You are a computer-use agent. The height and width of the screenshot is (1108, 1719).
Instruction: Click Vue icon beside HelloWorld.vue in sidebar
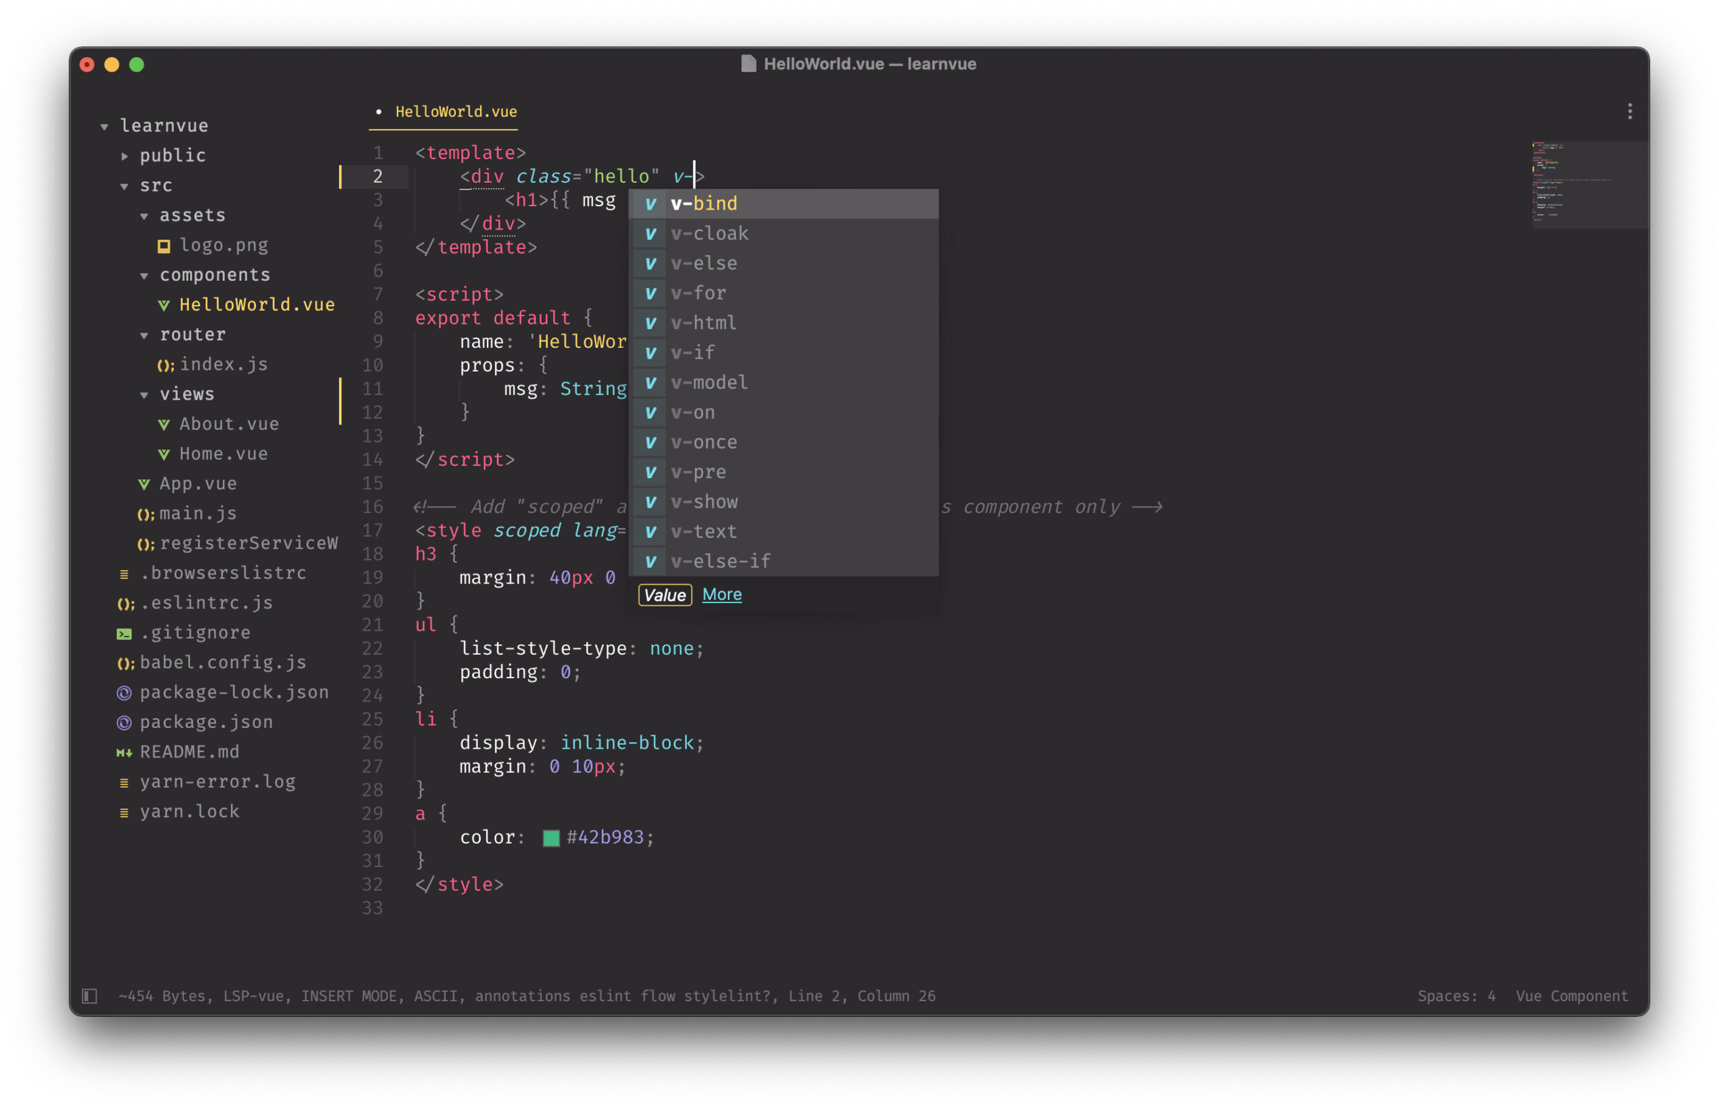[x=164, y=305]
